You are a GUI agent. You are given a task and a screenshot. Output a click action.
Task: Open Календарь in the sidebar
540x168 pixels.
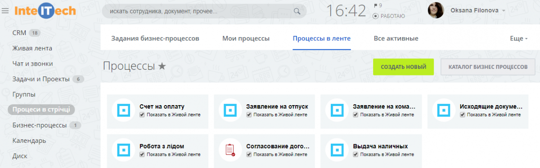coord(29,141)
